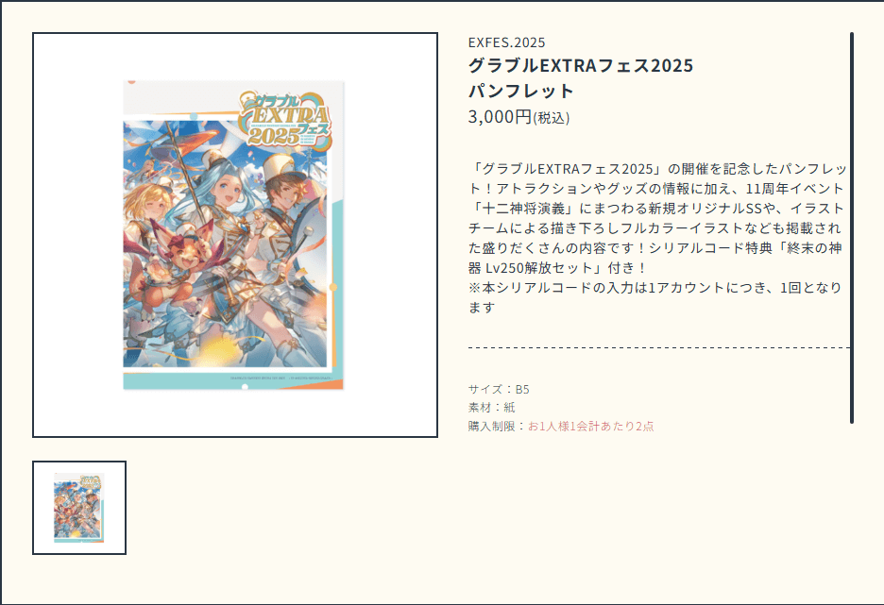
Task: Click the large pamphlet cover product image
Action: click(234, 235)
